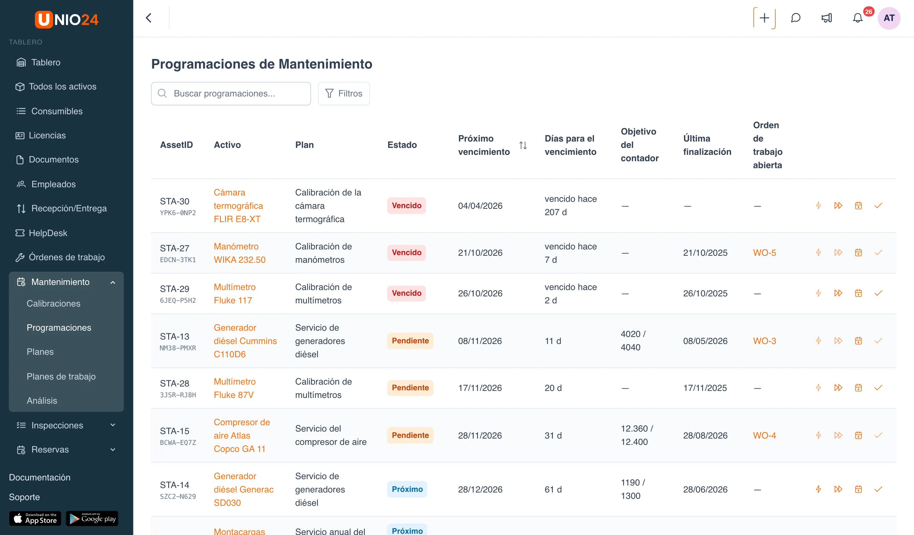Image resolution: width=914 pixels, height=535 pixels.
Task: Open the Documentación link
Action: click(40, 477)
